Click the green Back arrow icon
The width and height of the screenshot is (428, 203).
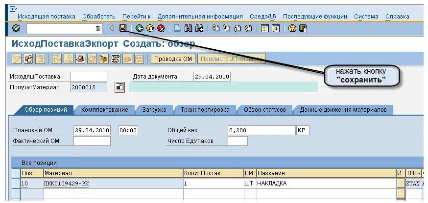[x=140, y=28]
